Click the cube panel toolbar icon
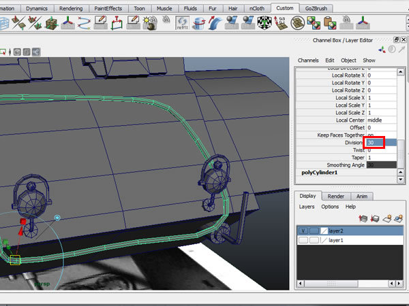The image size is (409, 306). pos(17,52)
